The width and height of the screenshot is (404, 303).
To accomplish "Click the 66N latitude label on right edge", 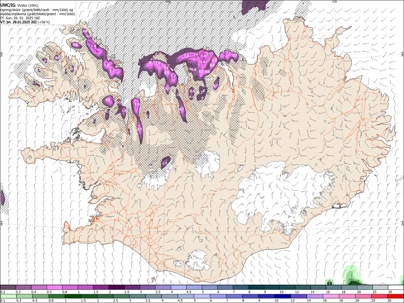I will (402, 54).
